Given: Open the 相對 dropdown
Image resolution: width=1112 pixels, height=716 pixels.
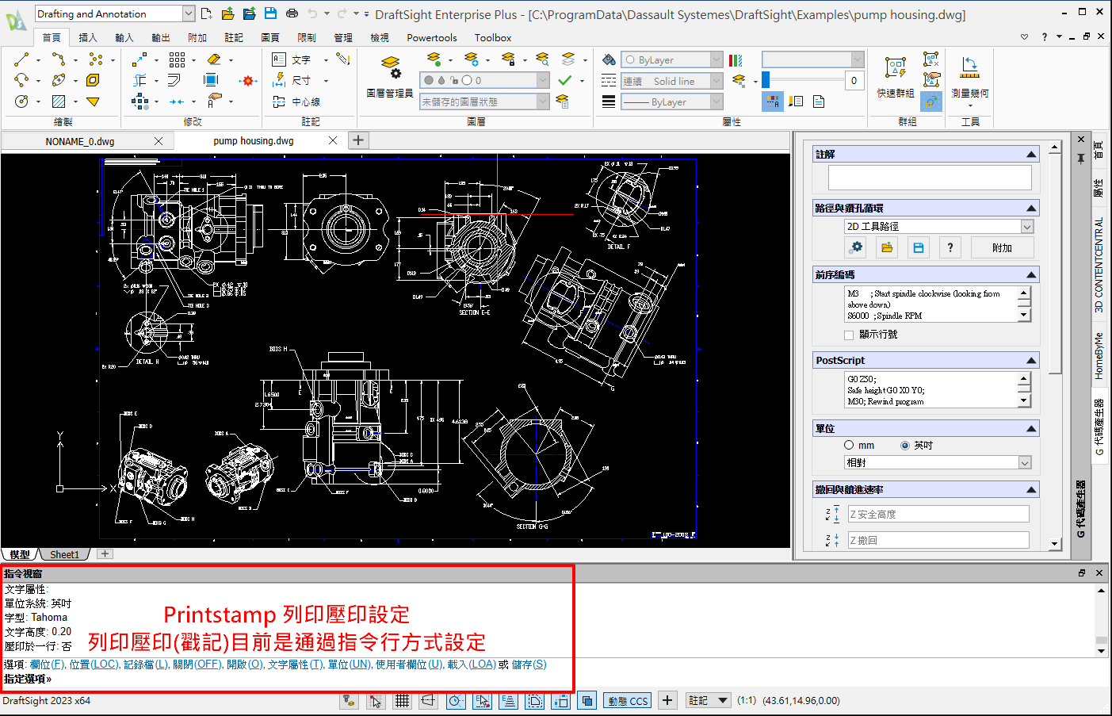Looking at the screenshot, I should pos(938,463).
